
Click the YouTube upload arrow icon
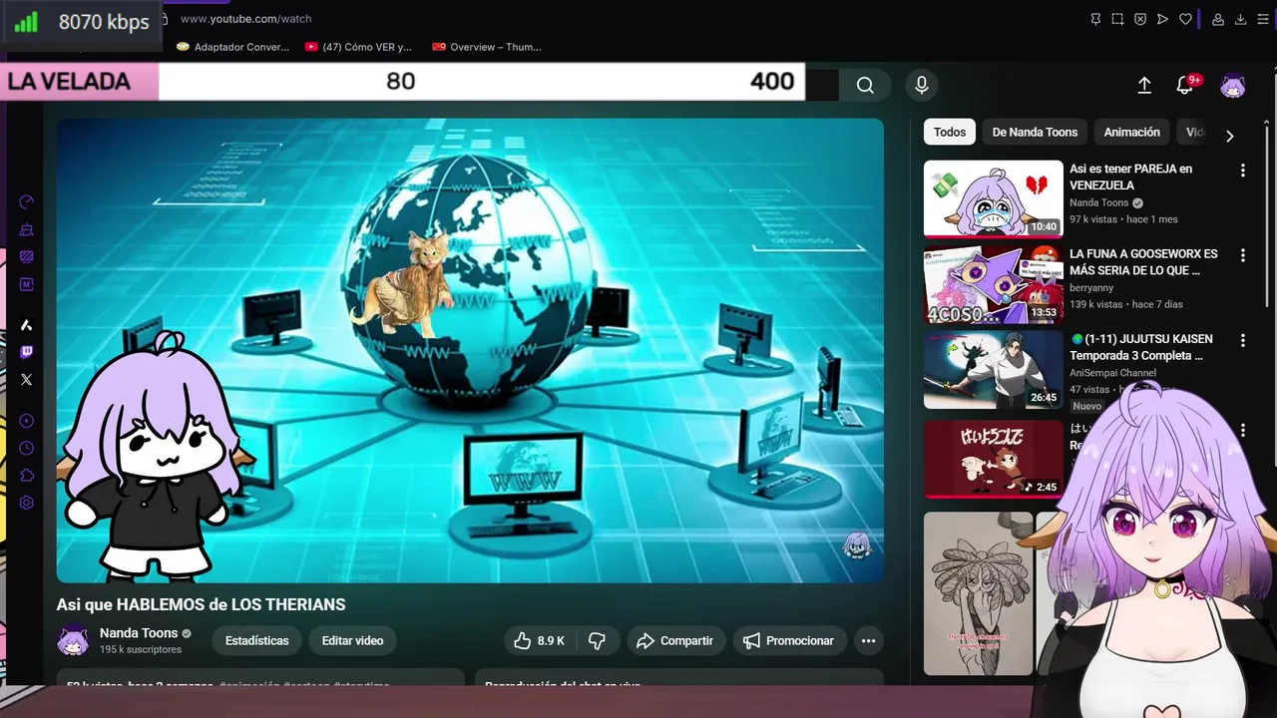coord(1144,86)
